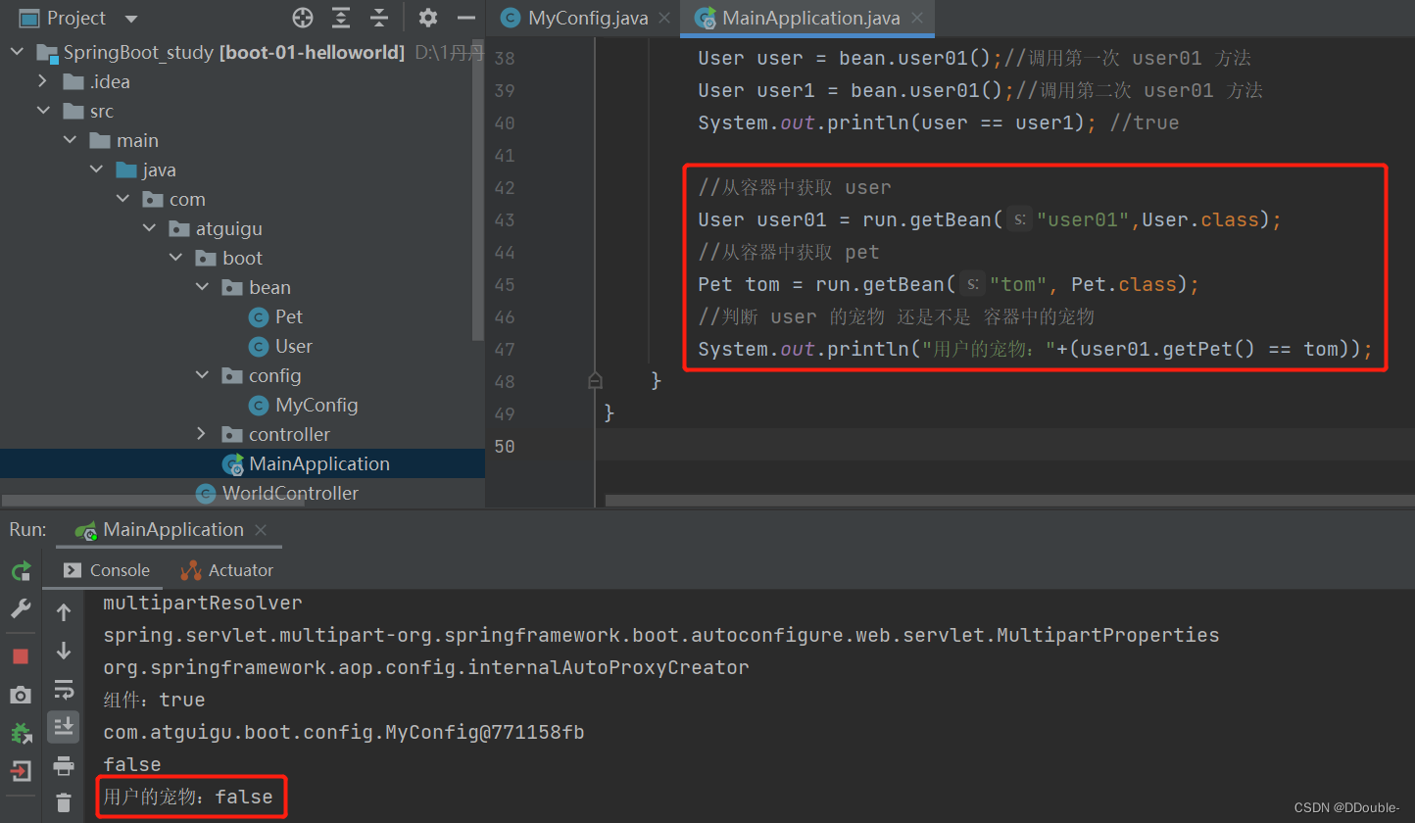Image resolution: width=1415 pixels, height=823 pixels.
Task: Click the down arrow in console toolbar
Action: [x=64, y=651]
